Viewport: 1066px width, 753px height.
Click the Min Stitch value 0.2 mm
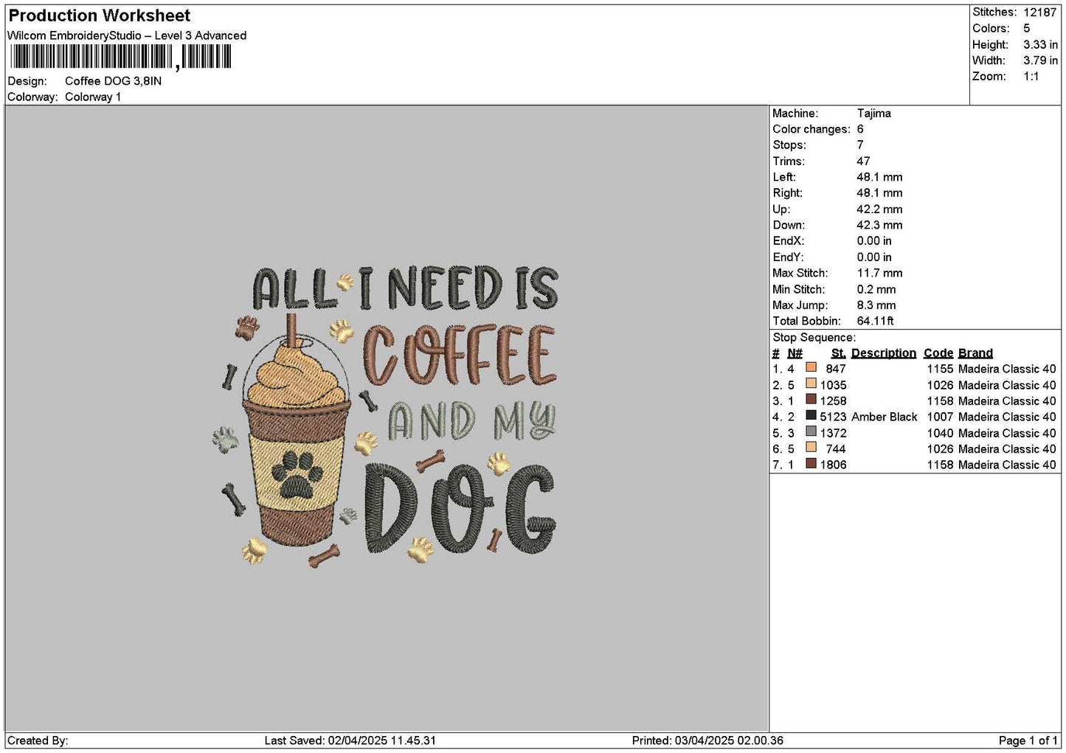pos(876,290)
